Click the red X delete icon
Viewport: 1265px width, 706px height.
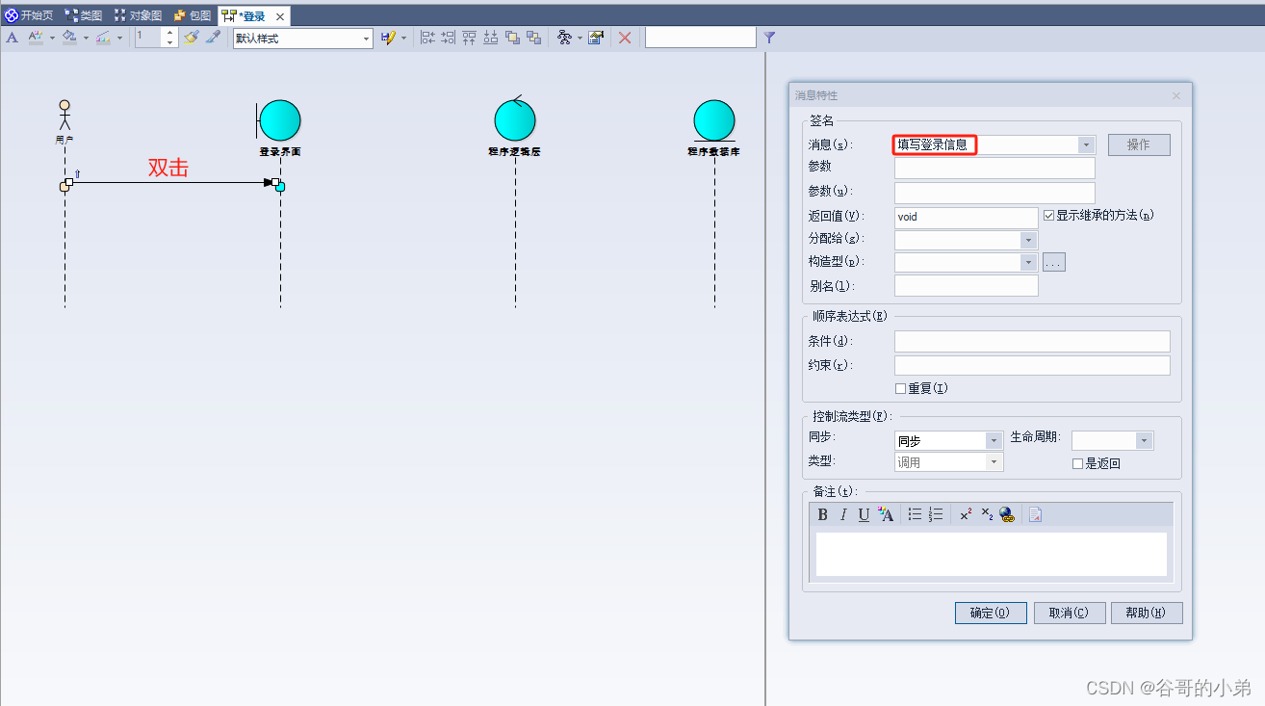(x=625, y=38)
